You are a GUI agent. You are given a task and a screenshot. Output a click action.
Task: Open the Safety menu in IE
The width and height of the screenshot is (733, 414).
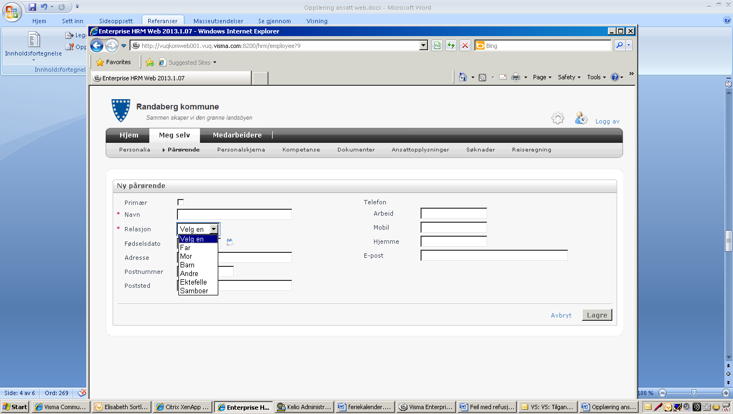click(569, 77)
